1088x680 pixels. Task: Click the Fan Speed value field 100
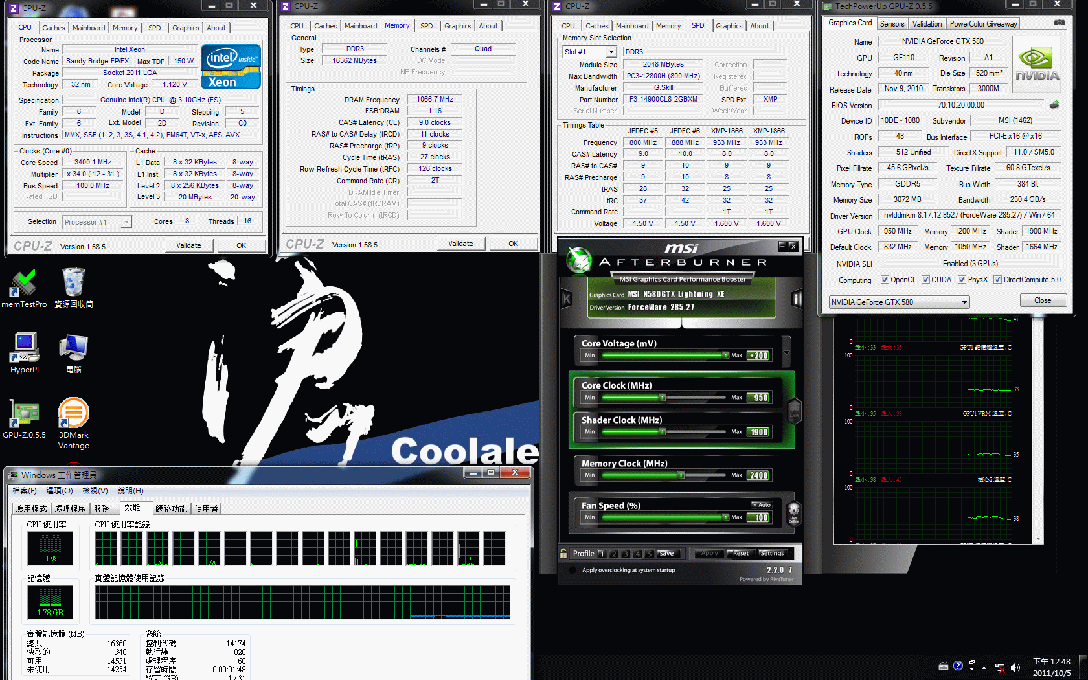758,517
